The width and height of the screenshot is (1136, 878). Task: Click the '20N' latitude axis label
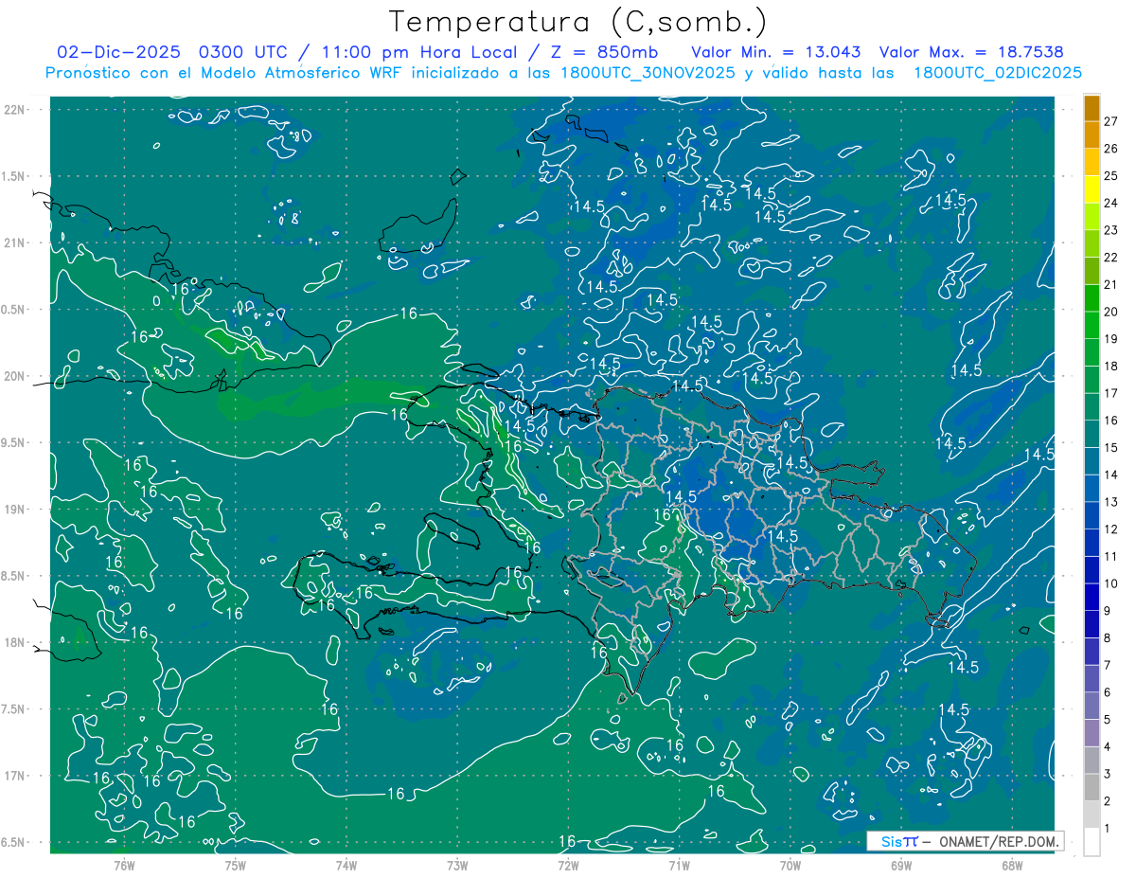click(x=16, y=377)
